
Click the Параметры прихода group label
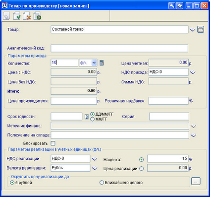point(27,56)
